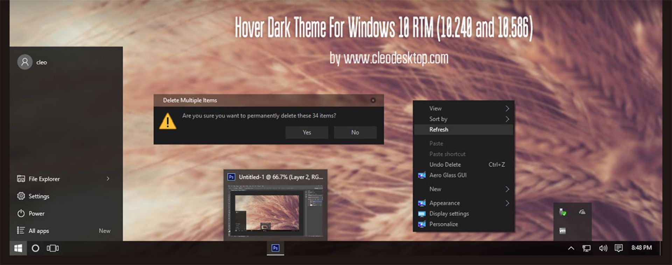Click warning icon in delete dialog
The height and width of the screenshot is (265, 672).
click(168, 121)
